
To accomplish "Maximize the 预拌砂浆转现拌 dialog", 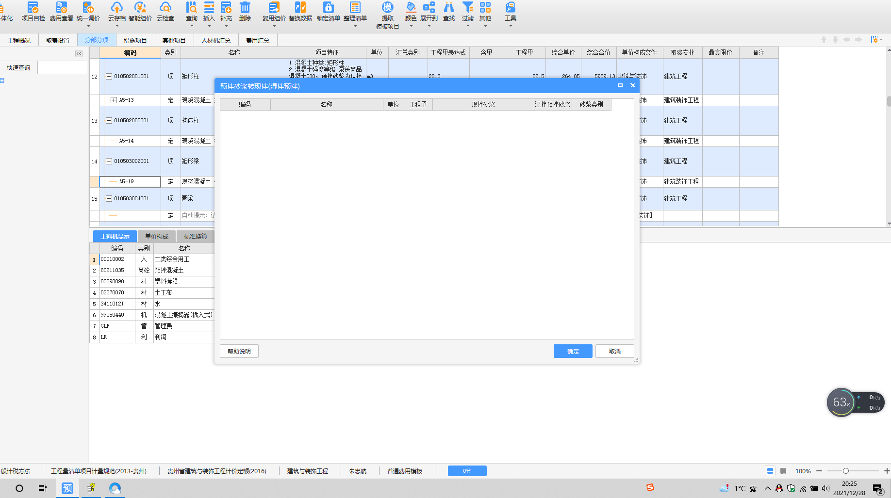I will tap(620, 85).
